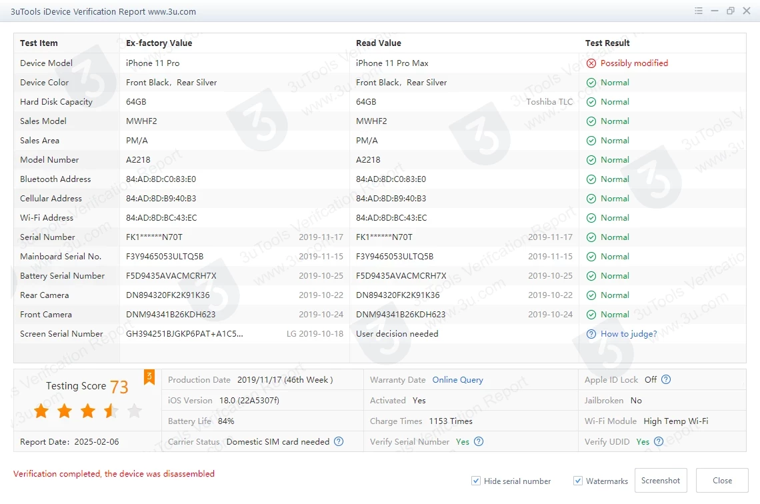Click the half-filled fourth rating star
Image resolution: width=760 pixels, height=504 pixels.
tap(111, 411)
